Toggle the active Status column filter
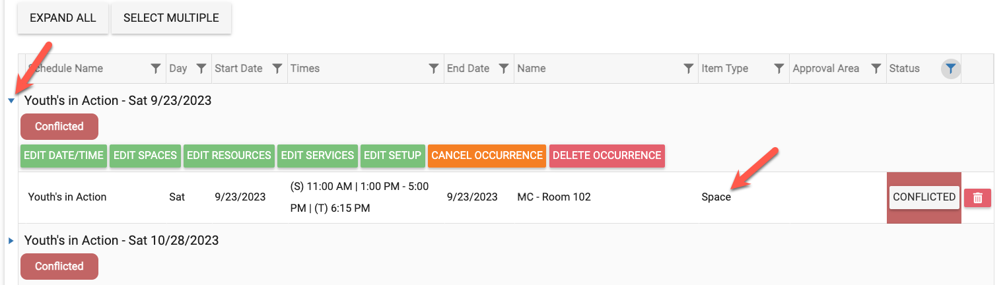The height and width of the screenshot is (285, 1007). (x=950, y=69)
